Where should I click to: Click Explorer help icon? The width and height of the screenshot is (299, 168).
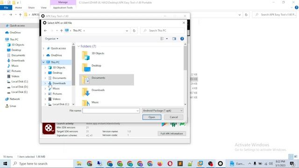pos(297,7)
